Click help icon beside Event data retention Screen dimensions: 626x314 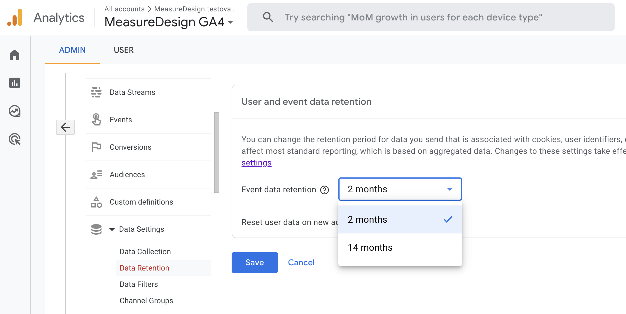coord(324,190)
